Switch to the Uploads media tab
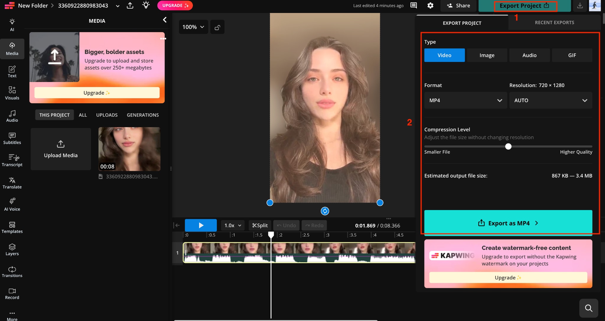 (x=107, y=115)
